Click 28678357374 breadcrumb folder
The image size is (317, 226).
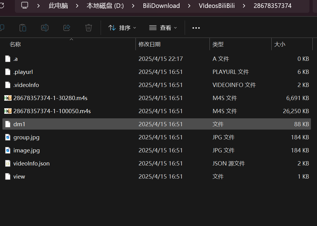pyautogui.click(x=273, y=6)
